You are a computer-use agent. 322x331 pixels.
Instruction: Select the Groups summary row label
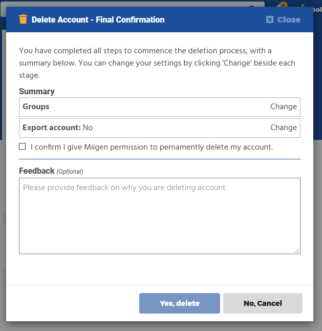(36, 107)
